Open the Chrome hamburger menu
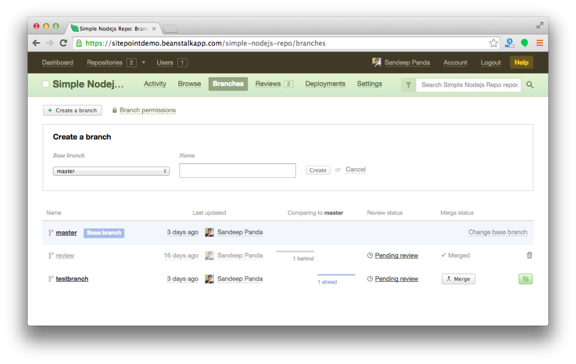 [x=539, y=43]
